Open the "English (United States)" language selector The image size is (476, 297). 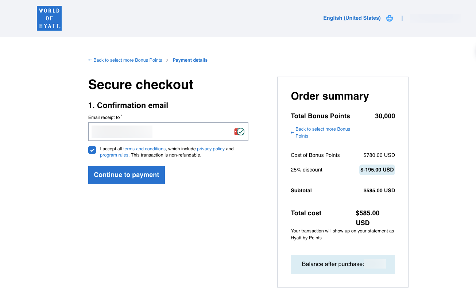(x=351, y=18)
